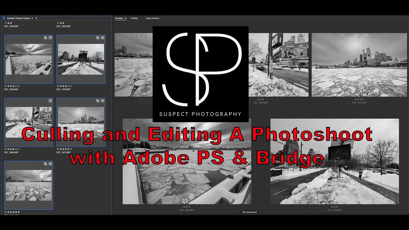The height and width of the screenshot is (230, 409).
Task: Click the plus icon next to Content: Frozen Hudson
Action: 32,18
